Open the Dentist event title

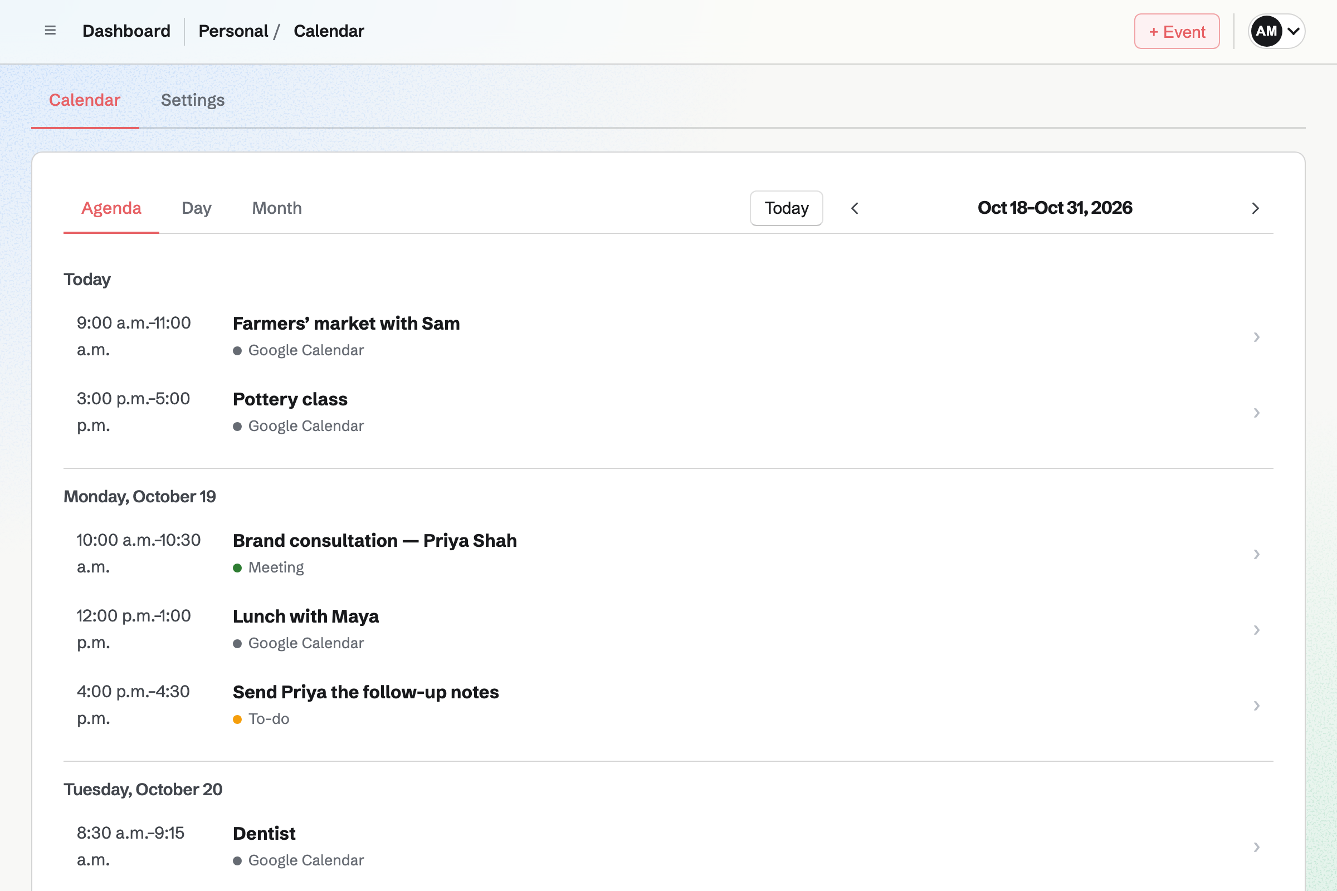pyautogui.click(x=264, y=834)
